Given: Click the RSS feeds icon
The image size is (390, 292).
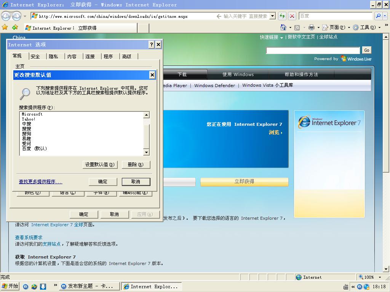Looking at the screenshot, I should pyautogui.click(x=297, y=27).
